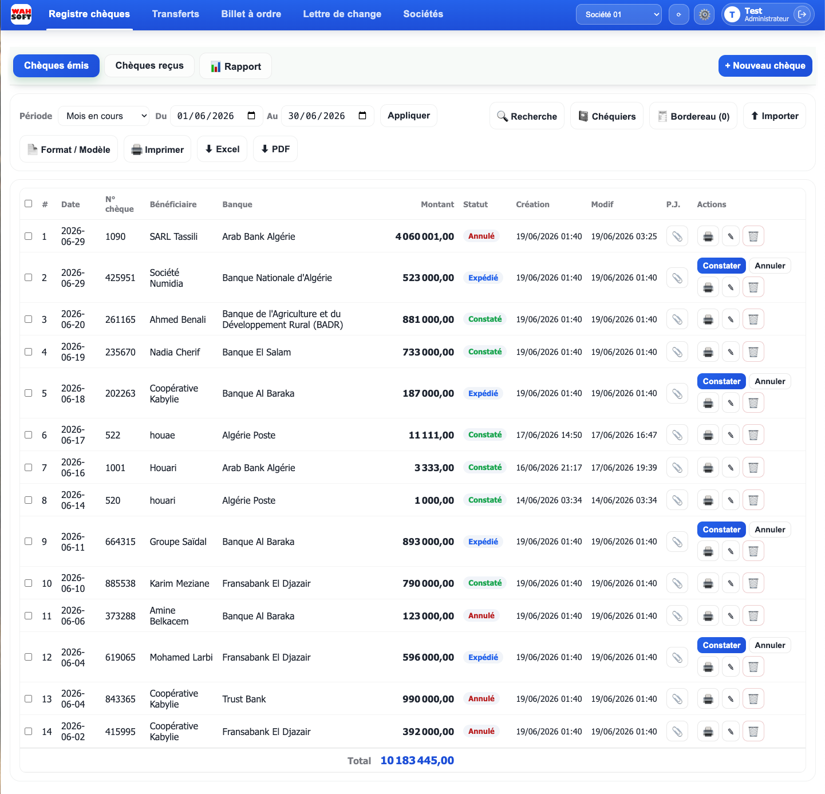Open calendar picker on the Au date field

point(362,116)
